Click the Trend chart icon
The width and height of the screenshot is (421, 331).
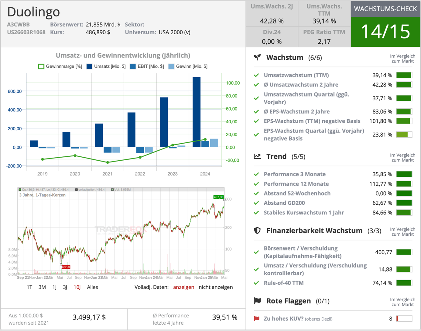coord(257,156)
